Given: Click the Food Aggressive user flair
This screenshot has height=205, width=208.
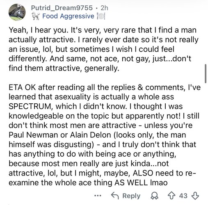Looking at the screenshot, I should (x=68, y=16).
